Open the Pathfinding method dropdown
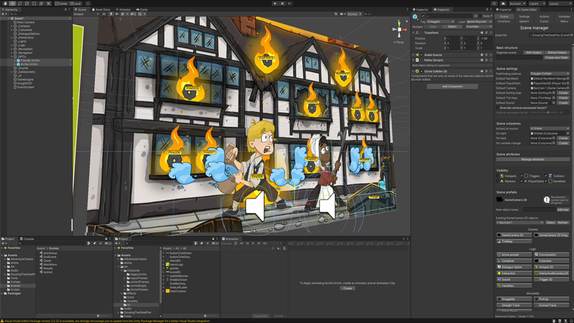 550,74
